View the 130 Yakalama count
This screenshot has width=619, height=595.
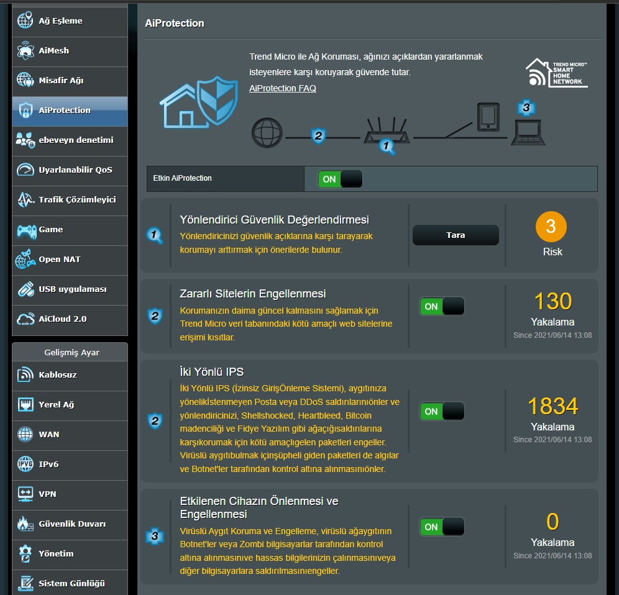pyautogui.click(x=553, y=301)
